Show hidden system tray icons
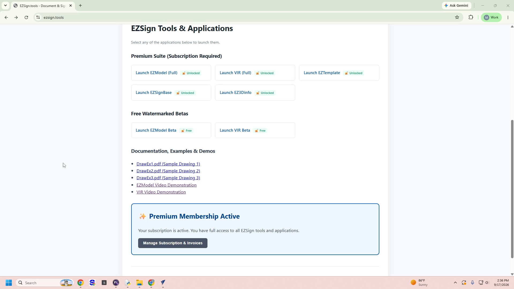Viewport: 514px width, 289px height. (455, 283)
